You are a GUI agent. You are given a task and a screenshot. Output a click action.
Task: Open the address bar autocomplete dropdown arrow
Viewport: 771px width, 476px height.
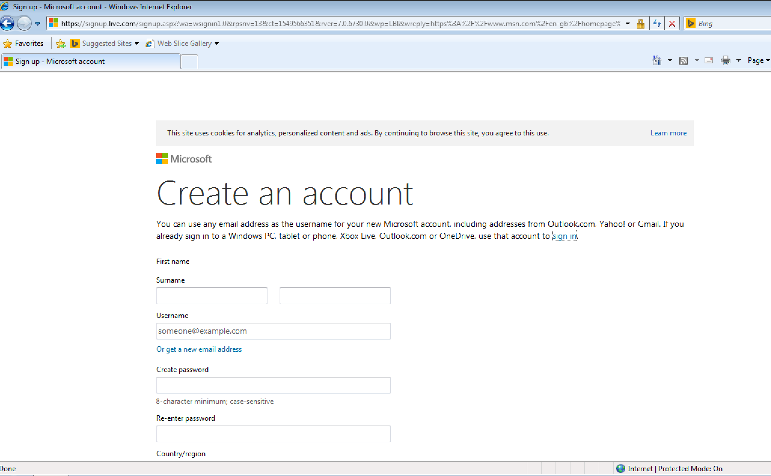coord(628,24)
